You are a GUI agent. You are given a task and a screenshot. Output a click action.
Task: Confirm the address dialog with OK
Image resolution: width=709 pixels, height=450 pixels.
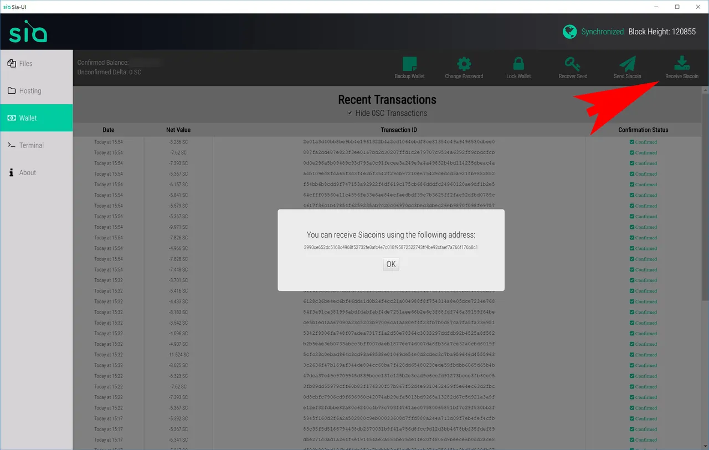[391, 264]
